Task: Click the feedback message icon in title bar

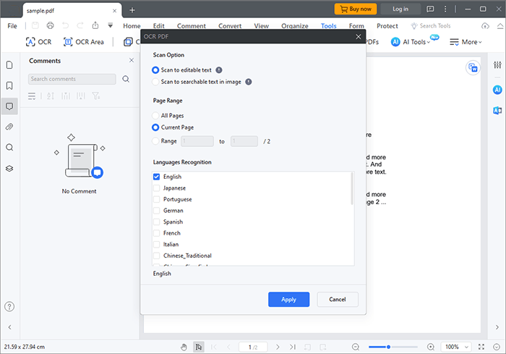Action: (x=430, y=9)
